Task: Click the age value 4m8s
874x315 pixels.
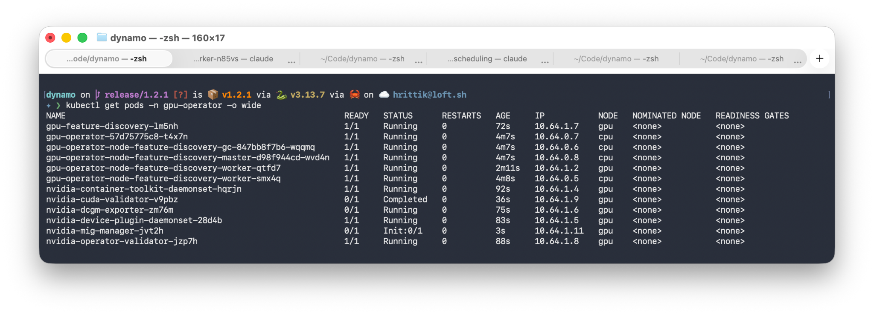Action: (505, 178)
